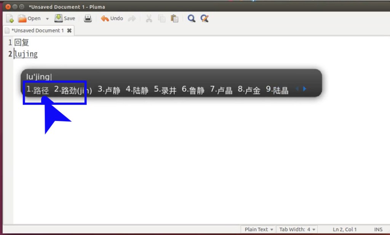Open Find and Replace icon

point(205,18)
